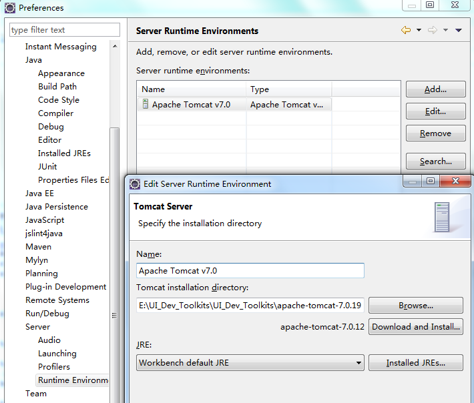Click the Installed JREs... button
Screen dimensions: 474x403
(416, 362)
